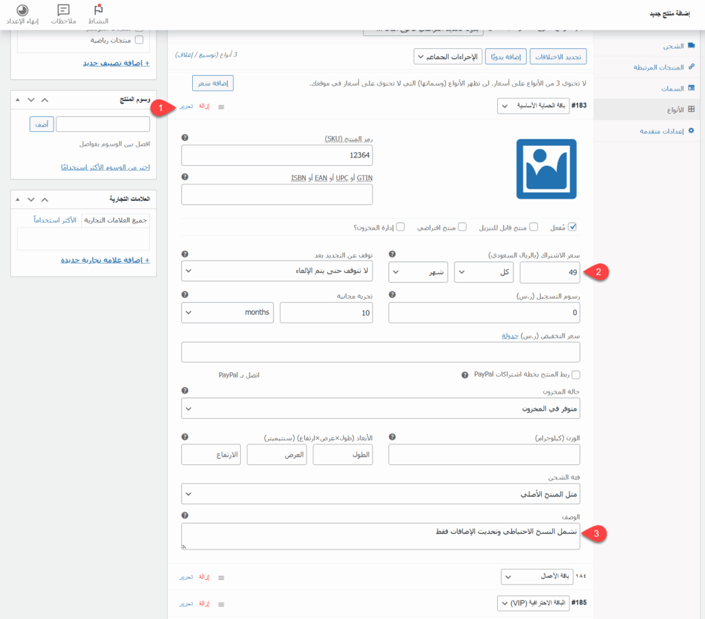705x619 pixels.
Task: Toggle the مُفعل enabled checkbox
Action: pos(572,227)
